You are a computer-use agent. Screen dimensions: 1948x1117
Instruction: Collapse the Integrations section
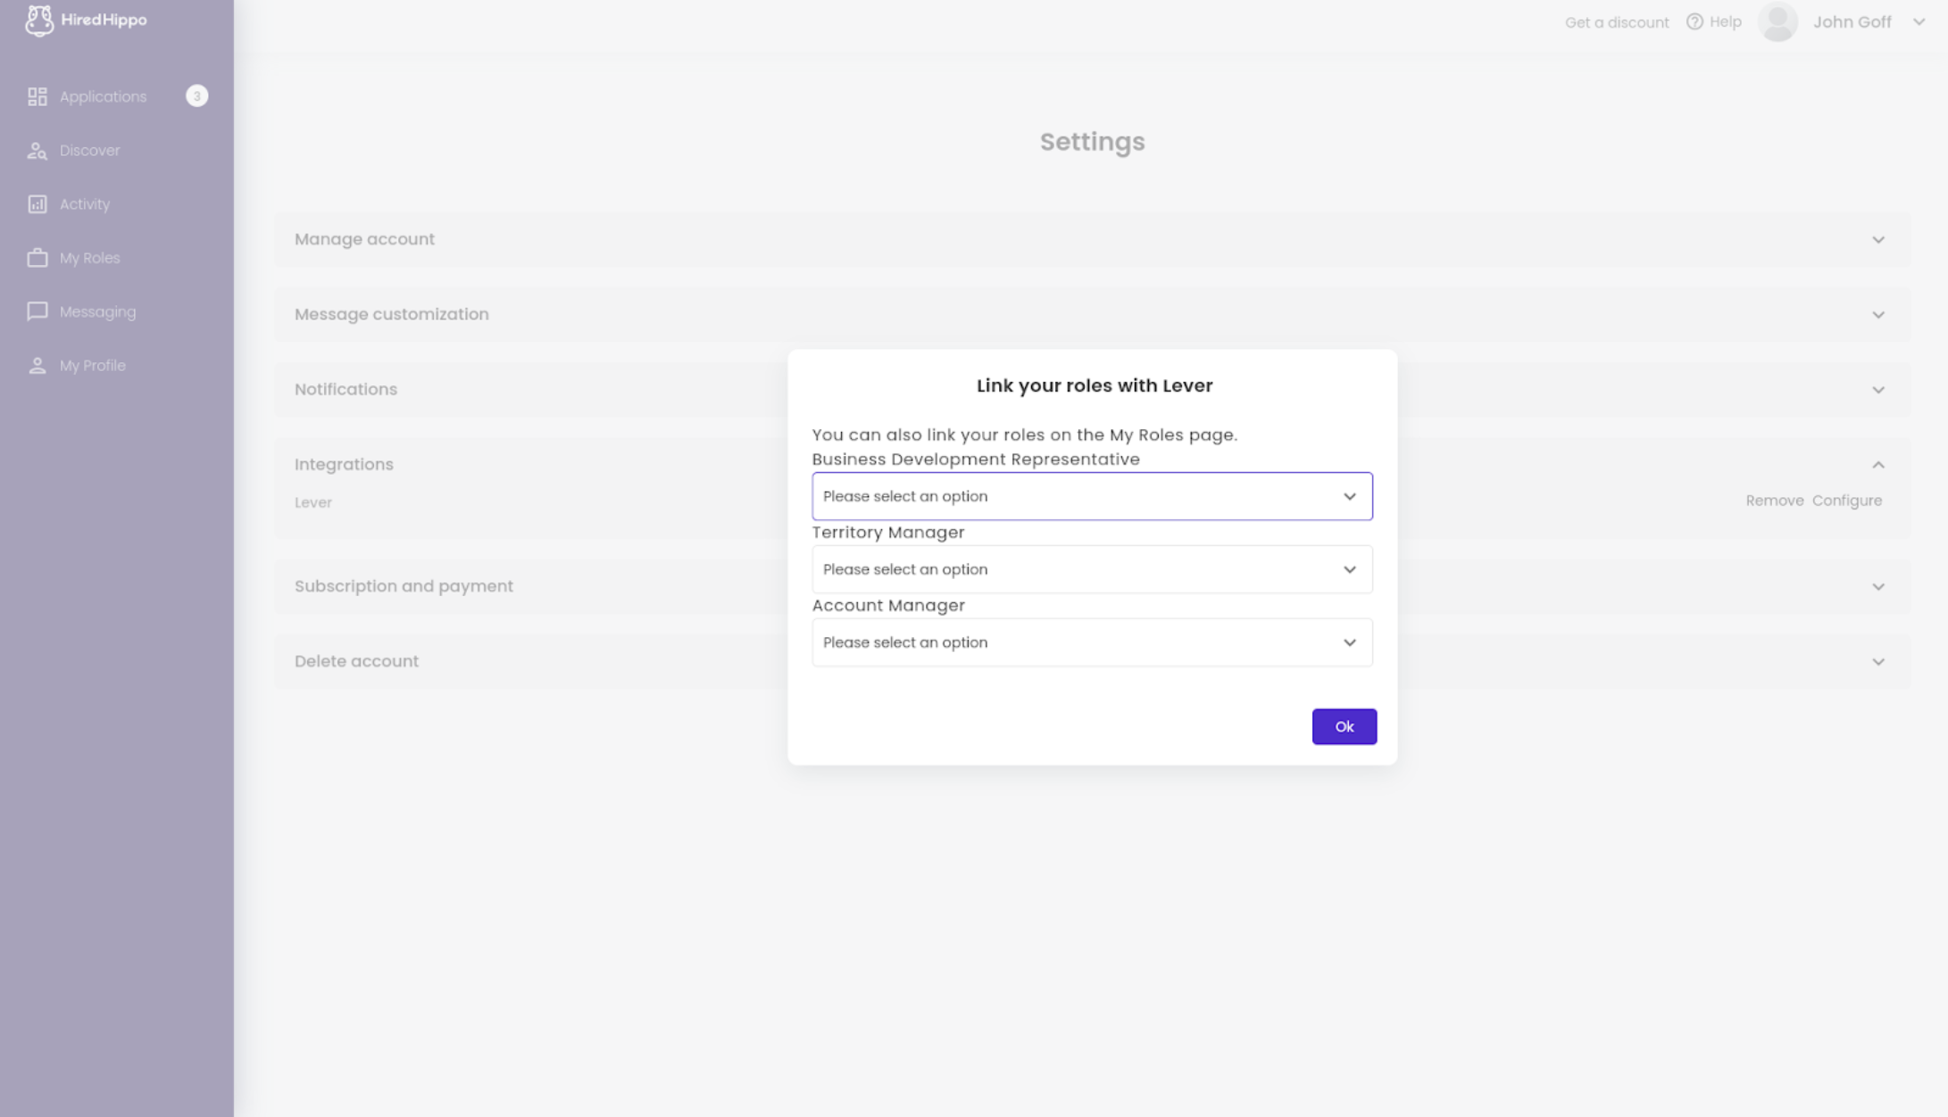[x=1878, y=464]
